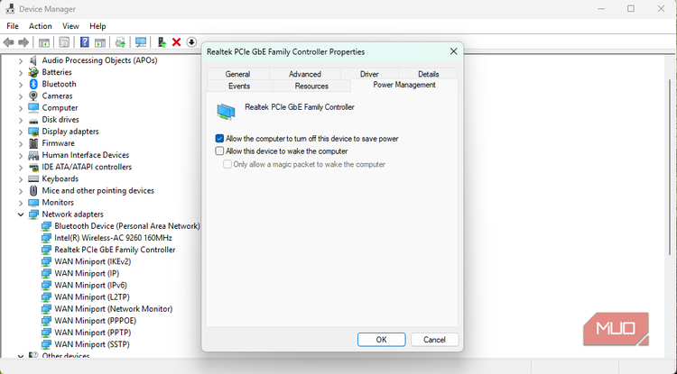
Task: Expand the Disk drives category chevron
Action: tap(21, 120)
